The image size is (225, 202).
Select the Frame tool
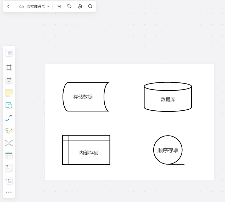[x=9, y=67]
